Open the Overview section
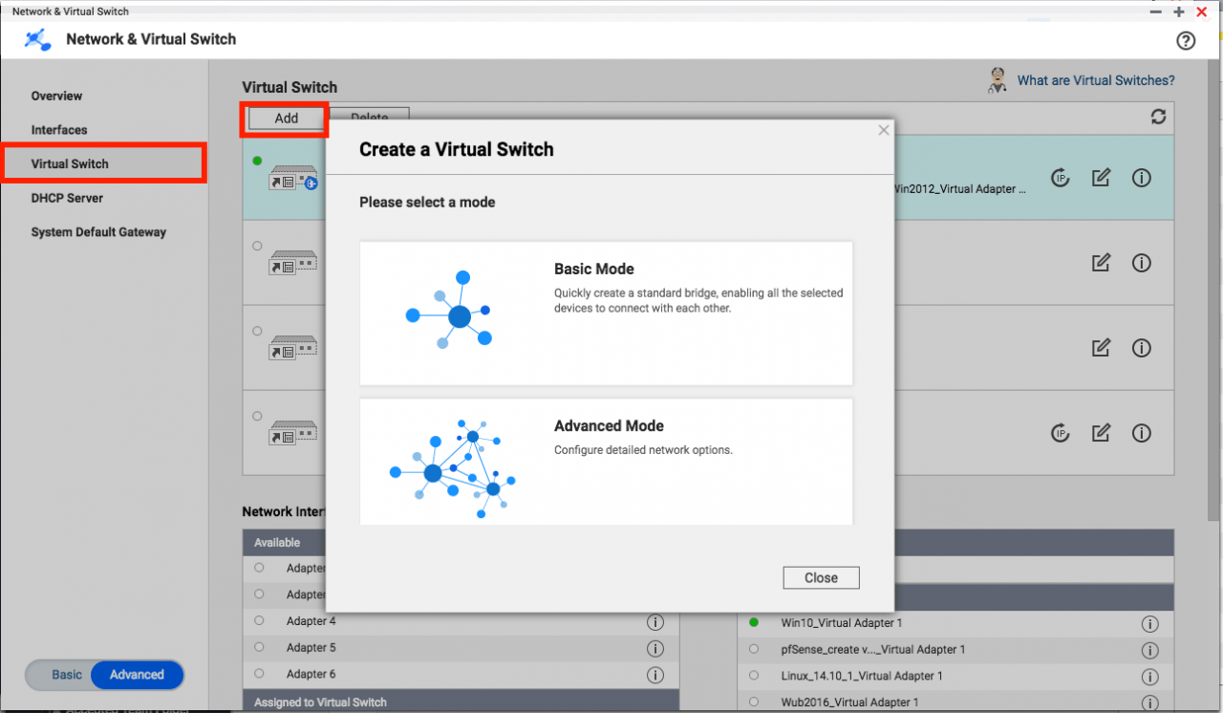 click(56, 96)
